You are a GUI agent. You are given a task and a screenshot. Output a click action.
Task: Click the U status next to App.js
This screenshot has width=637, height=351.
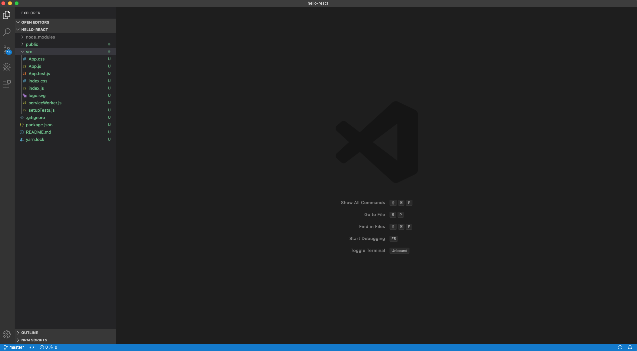click(x=109, y=66)
